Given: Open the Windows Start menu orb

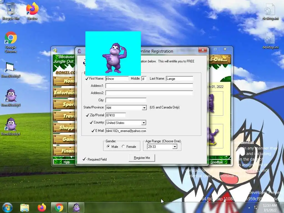Looking at the screenshot, I should pyautogui.click(x=7, y=207).
